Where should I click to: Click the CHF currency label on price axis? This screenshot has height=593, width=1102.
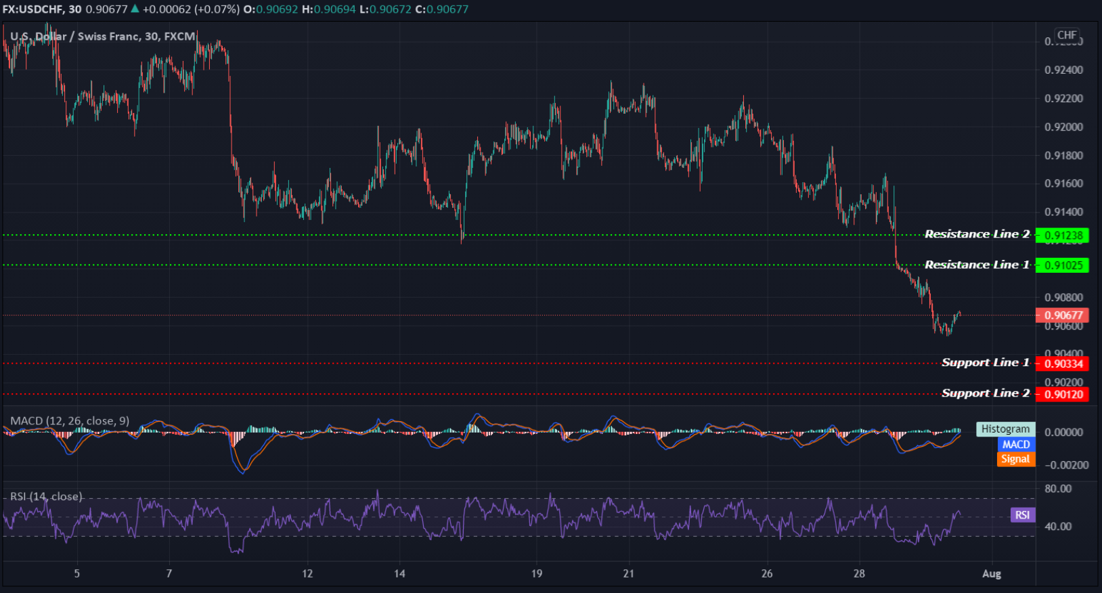[x=1067, y=35]
